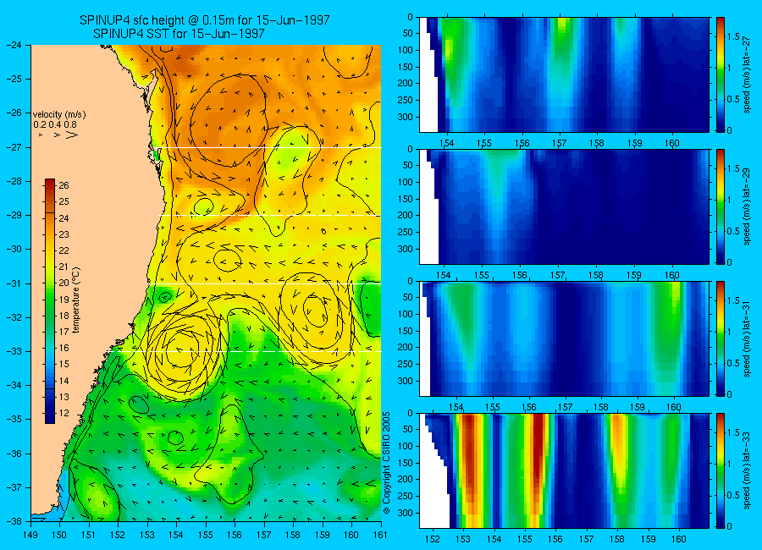
Task: Click the 19 value on temperature colorbar
Action: [64, 300]
